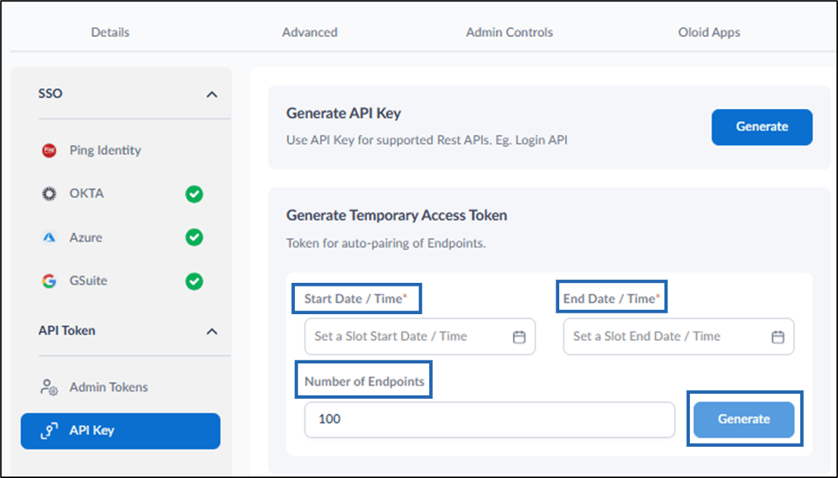This screenshot has width=838, height=478.
Task: Click the green checkmark next to GSuite
Action: coord(194,281)
